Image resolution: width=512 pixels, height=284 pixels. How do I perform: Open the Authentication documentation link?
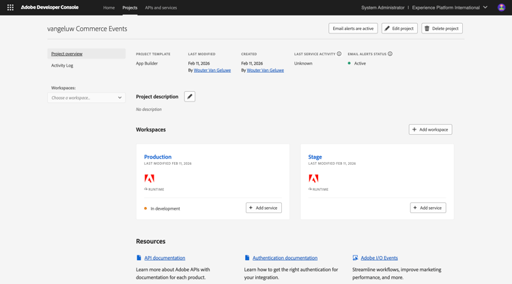click(x=285, y=258)
